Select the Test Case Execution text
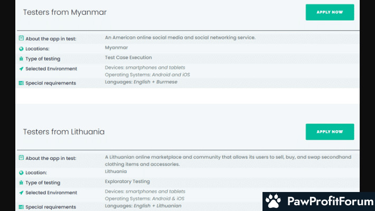Image resolution: width=375 pixels, height=211 pixels. click(128, 57)
